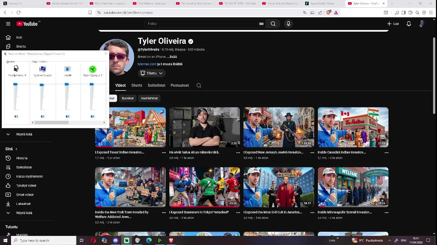Reload the page with the refresh button
Viewport: 437px width, 245px height.
(x=18, y=13)
